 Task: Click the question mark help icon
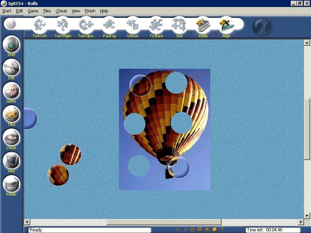[222, 230]
